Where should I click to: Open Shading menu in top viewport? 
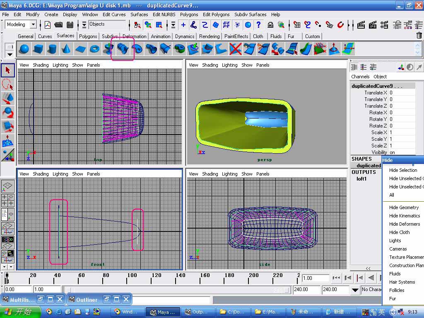click(x=41, y=65)
